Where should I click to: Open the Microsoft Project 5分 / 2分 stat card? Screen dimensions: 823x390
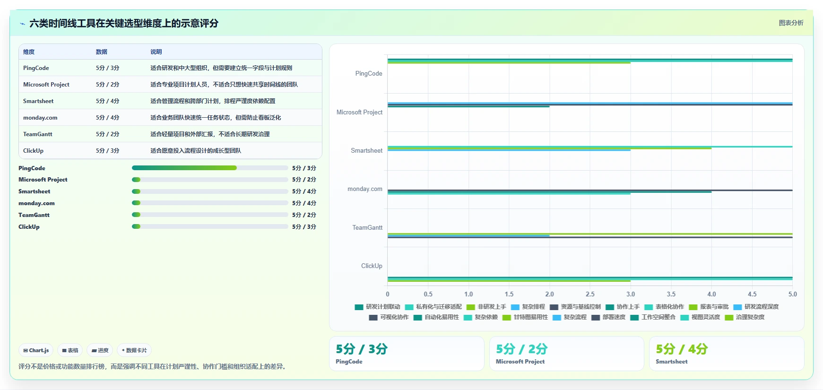(567, 354)
